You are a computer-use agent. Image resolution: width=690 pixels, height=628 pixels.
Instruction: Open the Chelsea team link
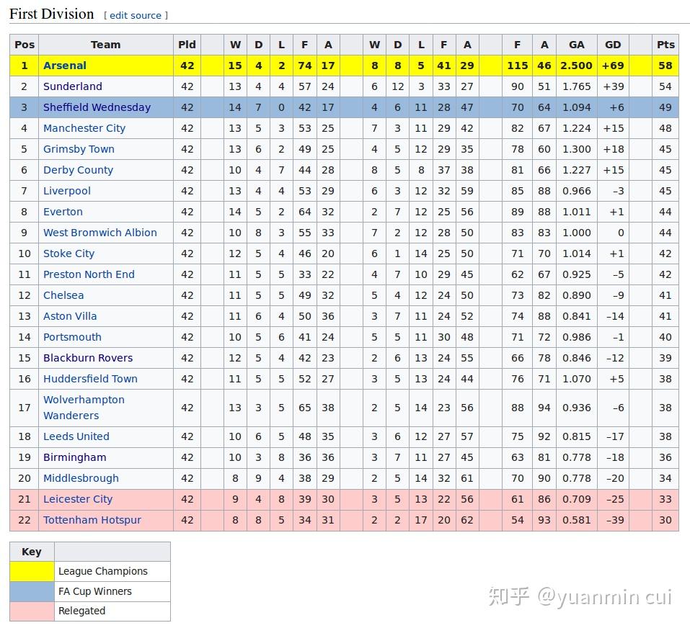tap(63, 295)
